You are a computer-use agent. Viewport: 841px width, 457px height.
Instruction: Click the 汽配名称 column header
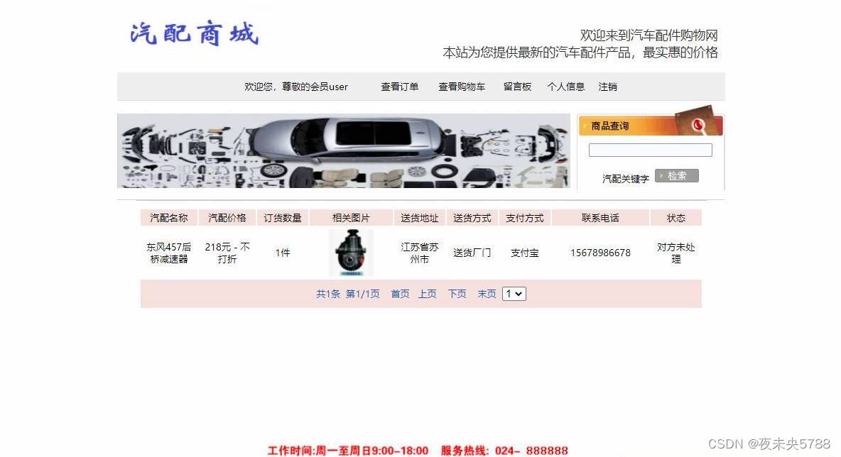click(169, 218)
